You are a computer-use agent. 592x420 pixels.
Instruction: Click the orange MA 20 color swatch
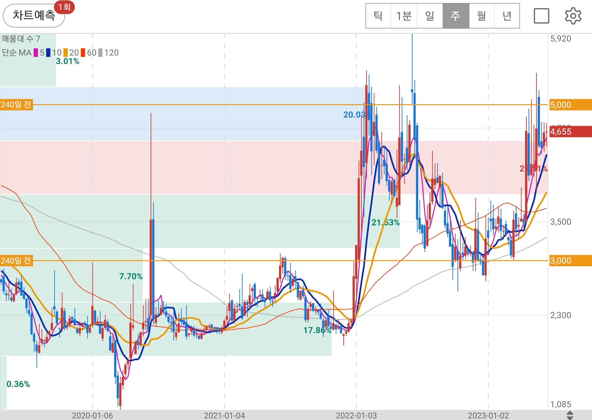coord(66,53)
